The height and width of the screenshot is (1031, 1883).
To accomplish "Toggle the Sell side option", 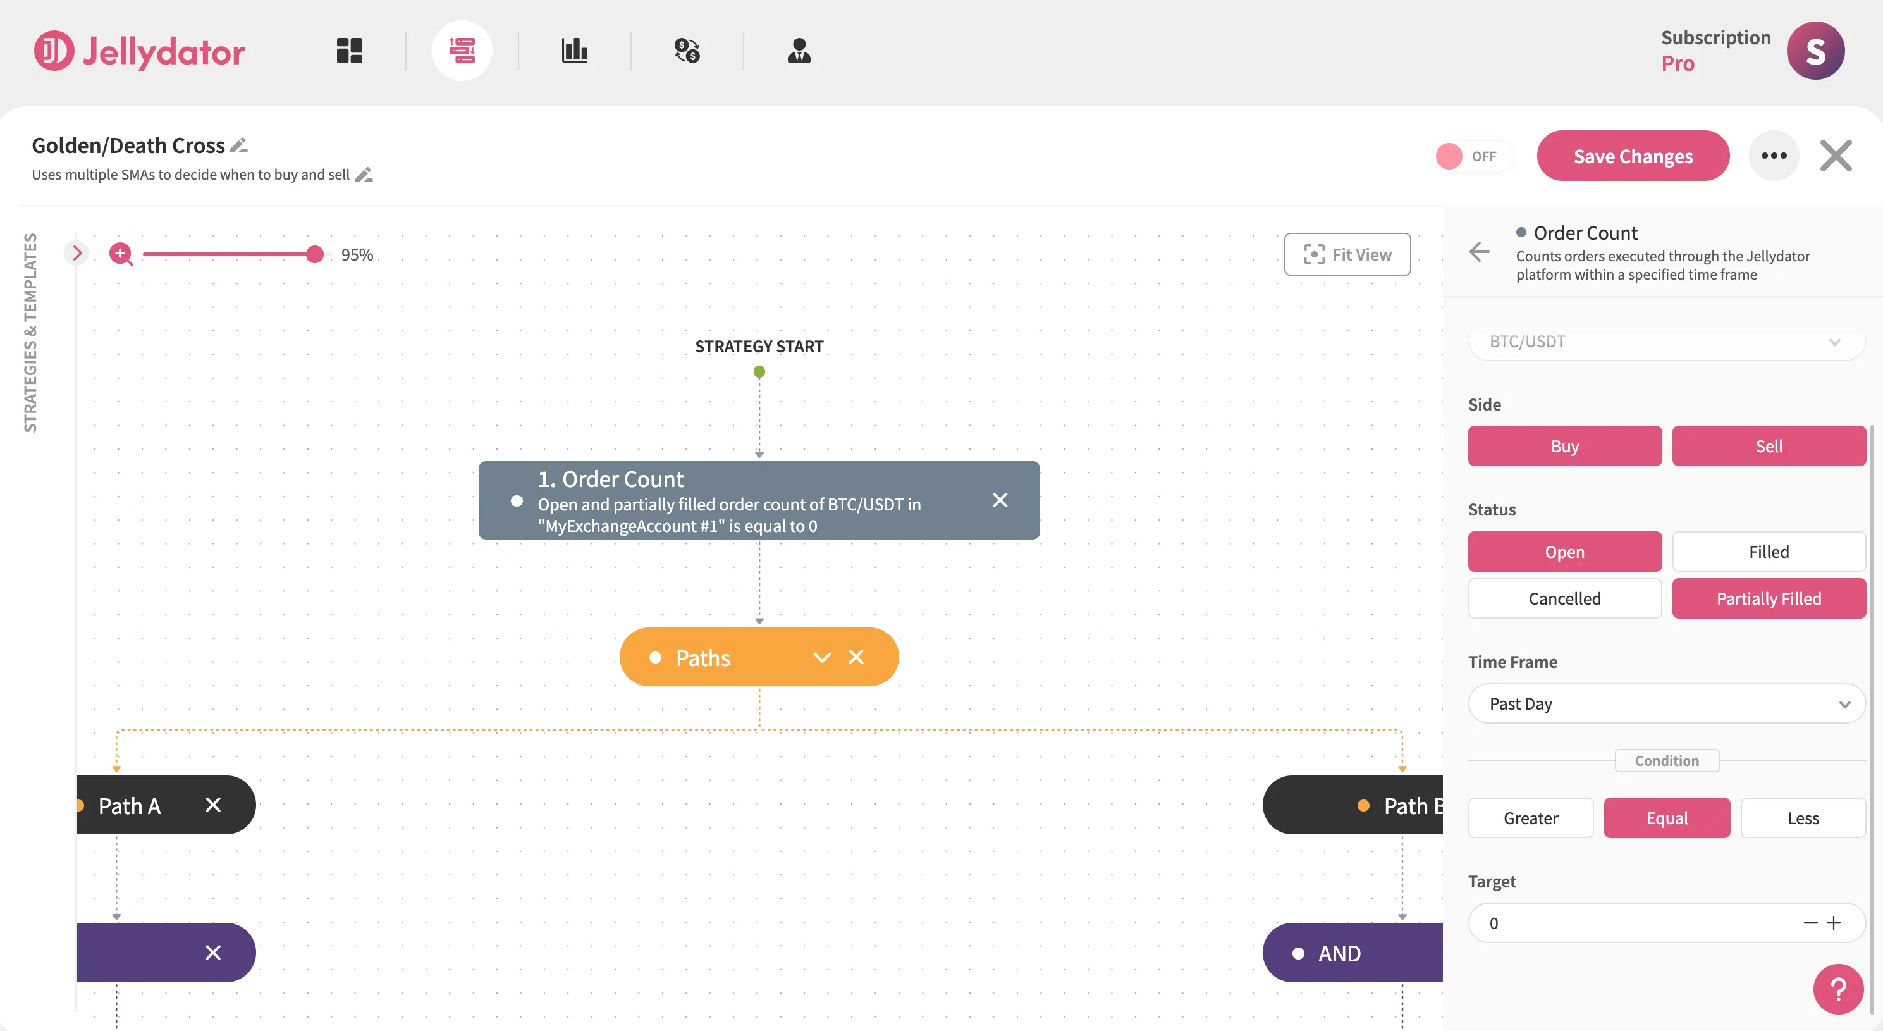I will tap(1769, 446).
